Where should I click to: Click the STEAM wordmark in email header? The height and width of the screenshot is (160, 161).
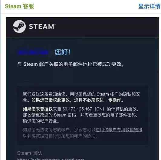pos(42,26)
